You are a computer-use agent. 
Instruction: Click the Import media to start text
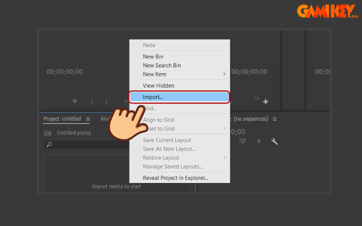(116, 186)
